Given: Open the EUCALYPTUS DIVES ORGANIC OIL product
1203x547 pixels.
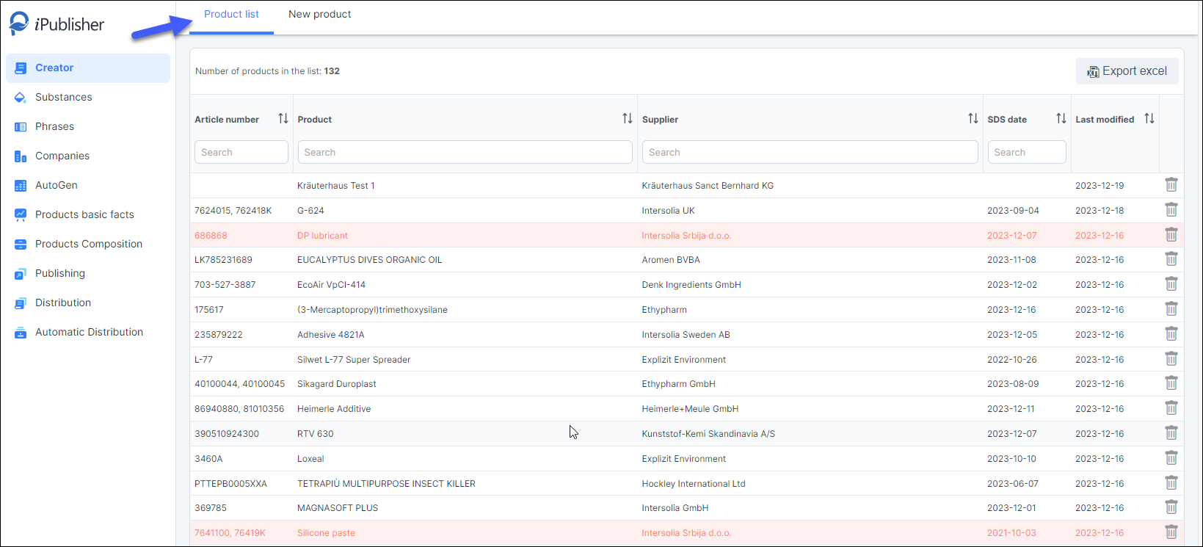Looking at the screenshot, I should [x=369, y=260].
